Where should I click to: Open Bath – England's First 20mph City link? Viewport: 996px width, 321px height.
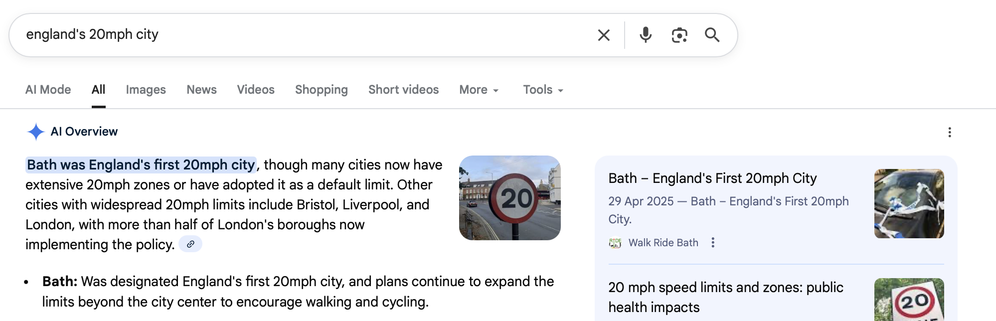712,178
